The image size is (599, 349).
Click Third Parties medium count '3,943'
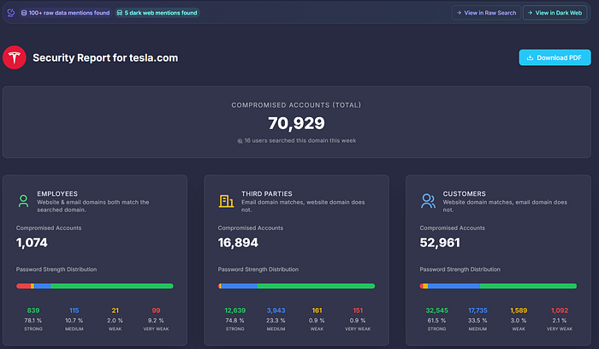pos(276,311)
